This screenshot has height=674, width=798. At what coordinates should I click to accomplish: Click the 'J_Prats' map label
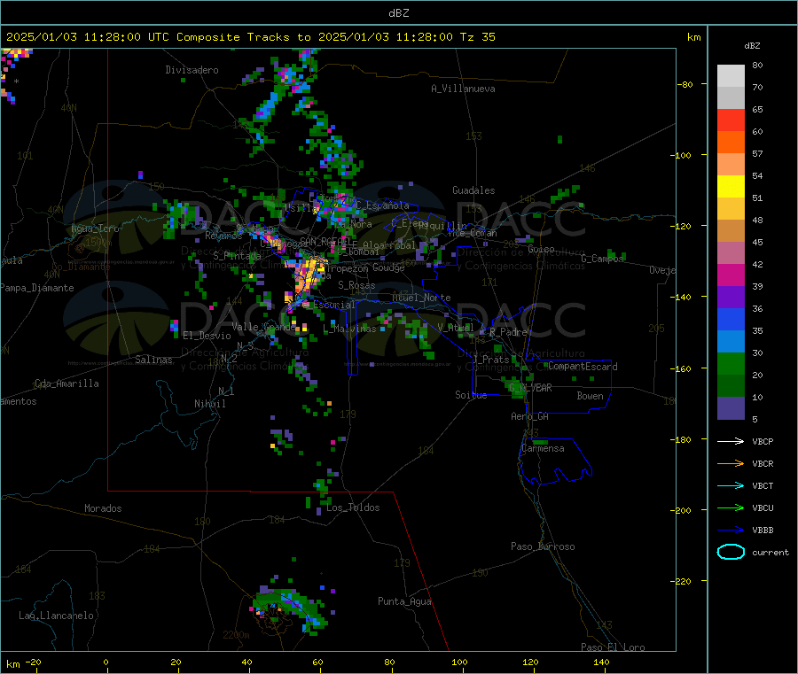[491, 360]
